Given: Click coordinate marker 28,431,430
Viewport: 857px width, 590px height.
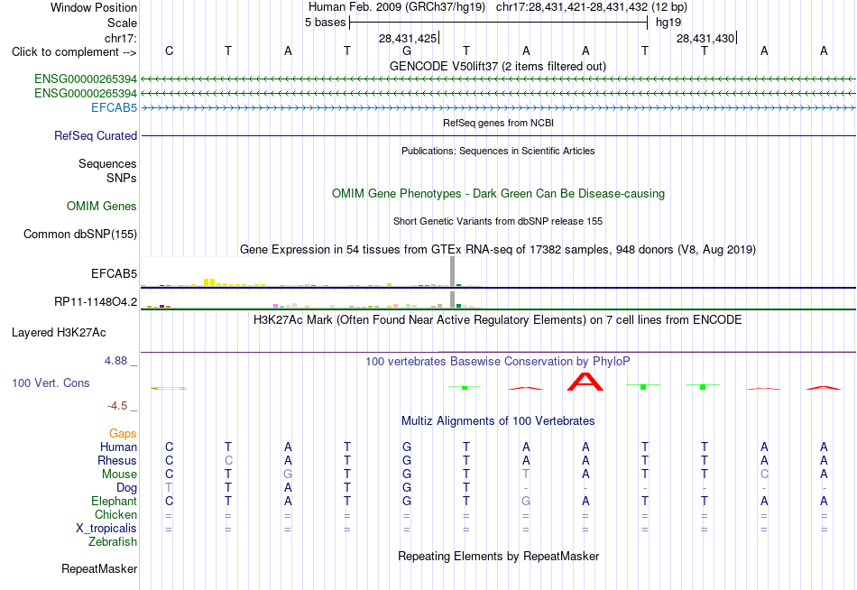Looking at the screenshot, I should pos(705,38).
